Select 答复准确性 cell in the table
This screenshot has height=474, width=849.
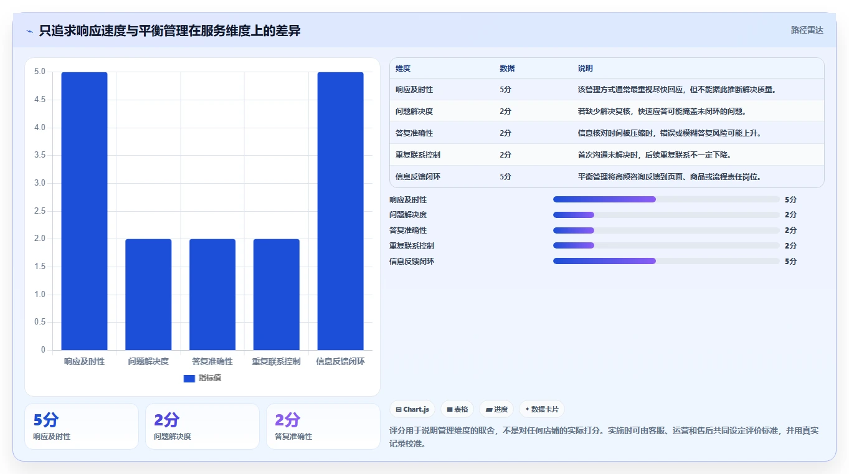[414, 133]
